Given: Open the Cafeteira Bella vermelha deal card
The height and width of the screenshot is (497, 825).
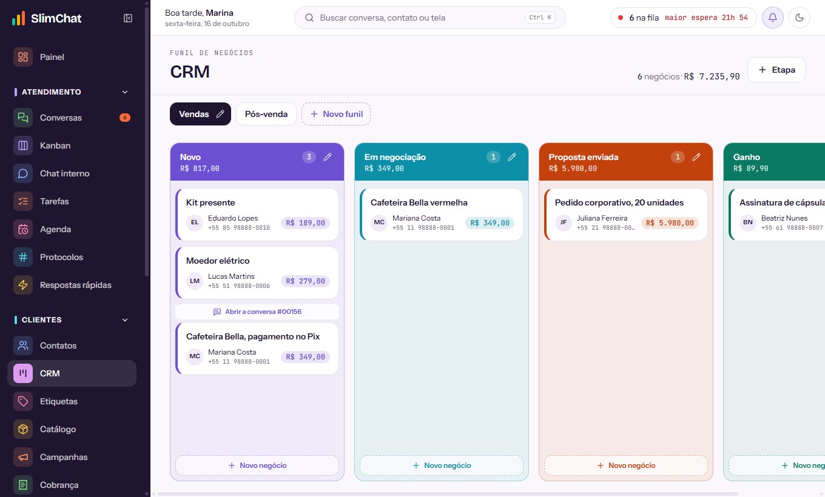Looking at the screenshot, I should click(442, 215).
